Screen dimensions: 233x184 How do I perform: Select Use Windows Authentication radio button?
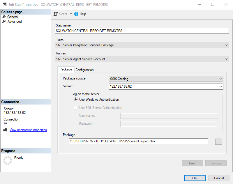pos(75,100)
